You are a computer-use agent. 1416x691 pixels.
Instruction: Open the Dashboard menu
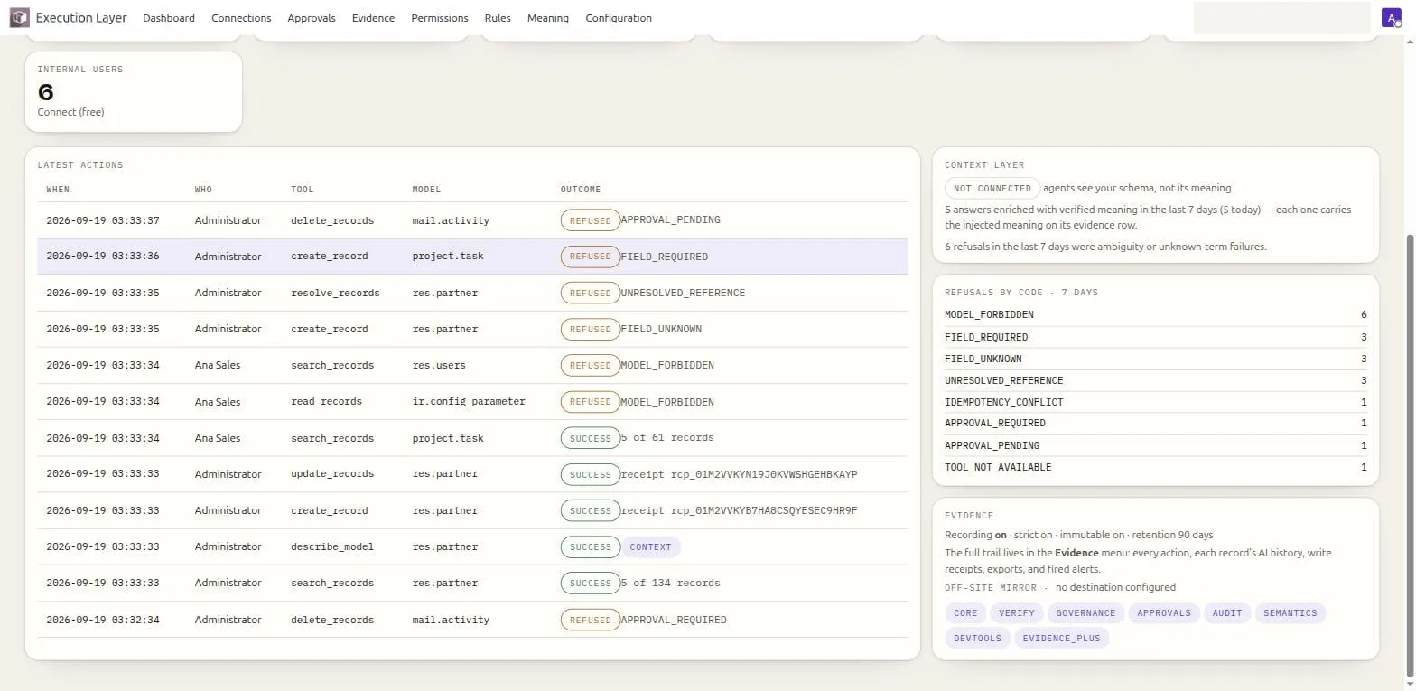point(169,18)
